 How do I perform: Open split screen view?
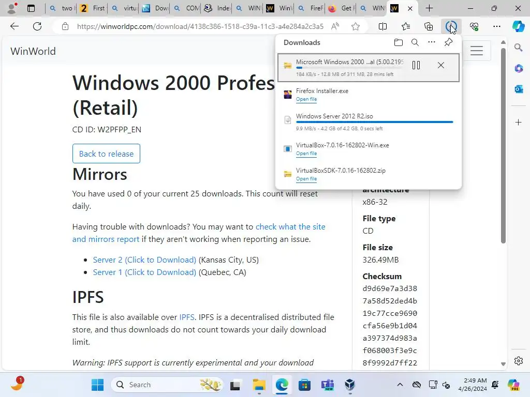pyautogui.click(x=382, y=26)
